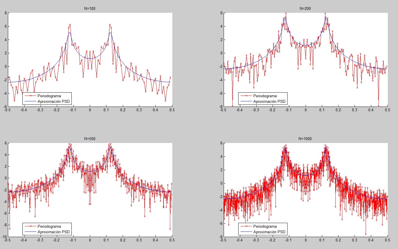Click Aproximación PSD legend label in N=100 plot

(54, 101)
